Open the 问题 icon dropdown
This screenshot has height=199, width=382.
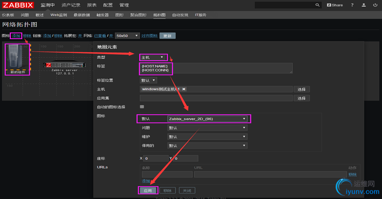tap(207, 128)
